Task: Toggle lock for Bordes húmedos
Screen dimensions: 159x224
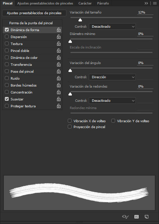Action: click(59, 85)
